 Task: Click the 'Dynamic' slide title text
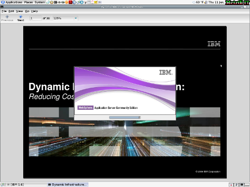click(x=49, y=87)
